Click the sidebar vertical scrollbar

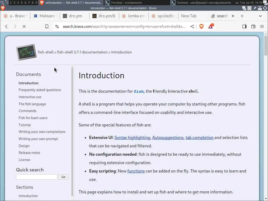click(x=72, y=132)
